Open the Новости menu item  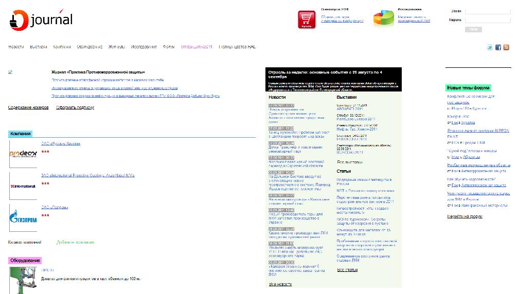coord(16,47)
